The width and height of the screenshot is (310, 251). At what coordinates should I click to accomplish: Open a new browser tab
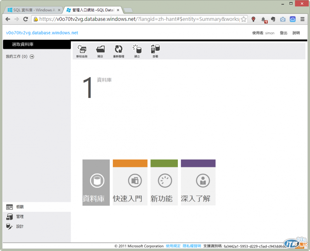128,10
